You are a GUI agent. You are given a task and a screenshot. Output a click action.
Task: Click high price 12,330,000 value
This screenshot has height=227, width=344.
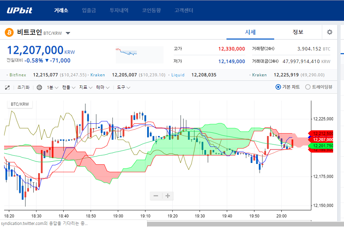232,49
